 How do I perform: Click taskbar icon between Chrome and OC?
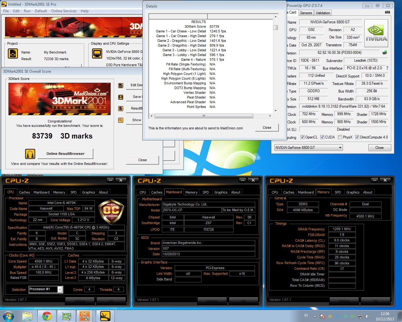coord(66,316)
